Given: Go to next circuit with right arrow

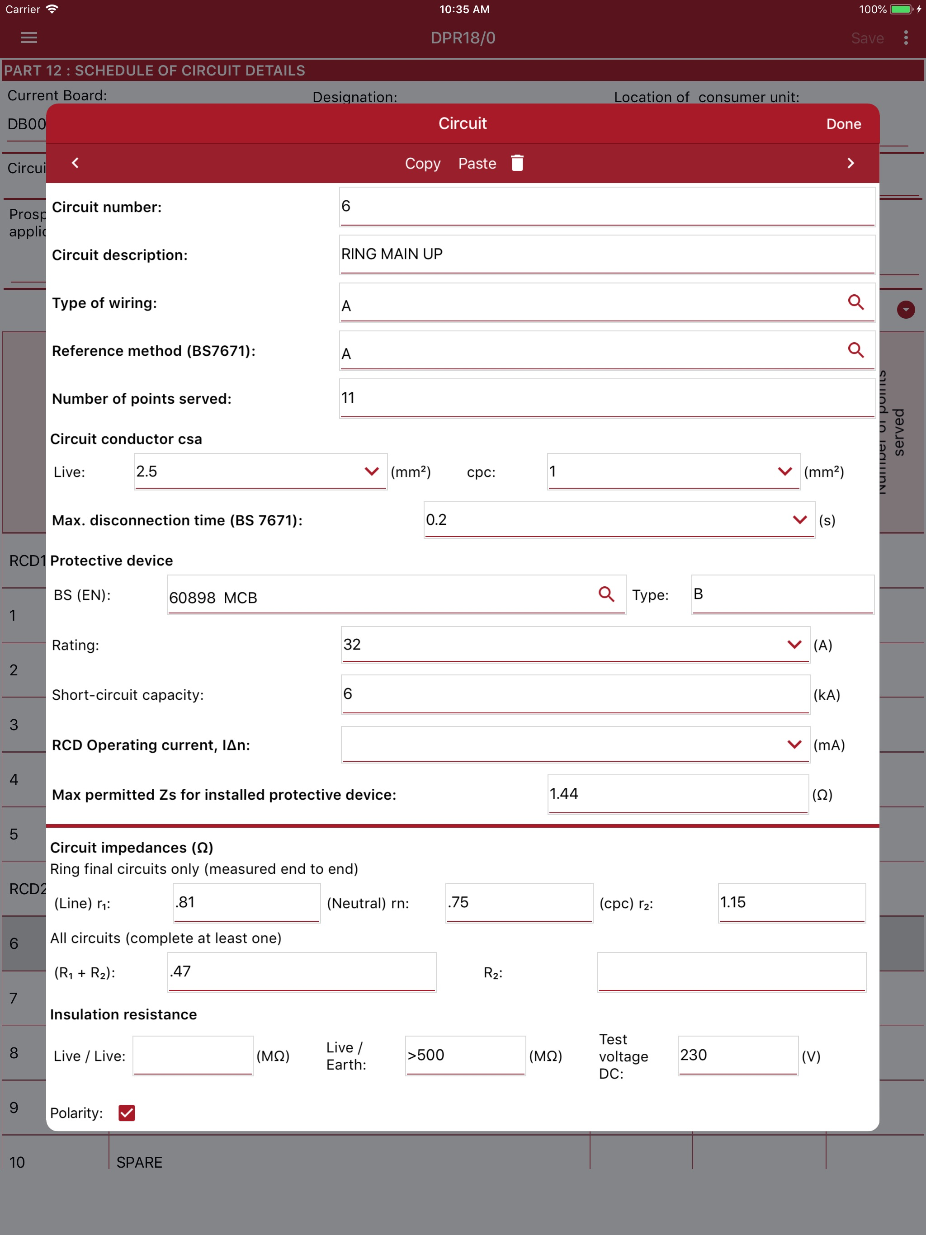Looking at the screenshot, I should (x=850, y=162).
